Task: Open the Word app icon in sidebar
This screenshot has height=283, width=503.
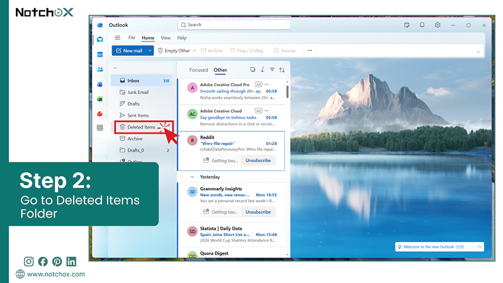Action: [100, 85]
